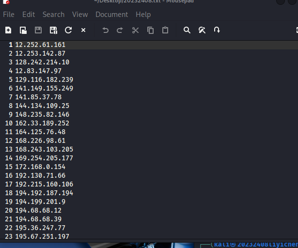The width and height of the screenshot is (298, 248).
Task: Click line 14 text 169.254.205.177
Action: point(44,158)
